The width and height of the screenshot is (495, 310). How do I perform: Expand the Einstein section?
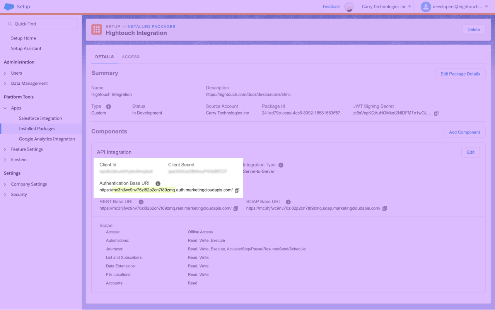tap(5, 160)
